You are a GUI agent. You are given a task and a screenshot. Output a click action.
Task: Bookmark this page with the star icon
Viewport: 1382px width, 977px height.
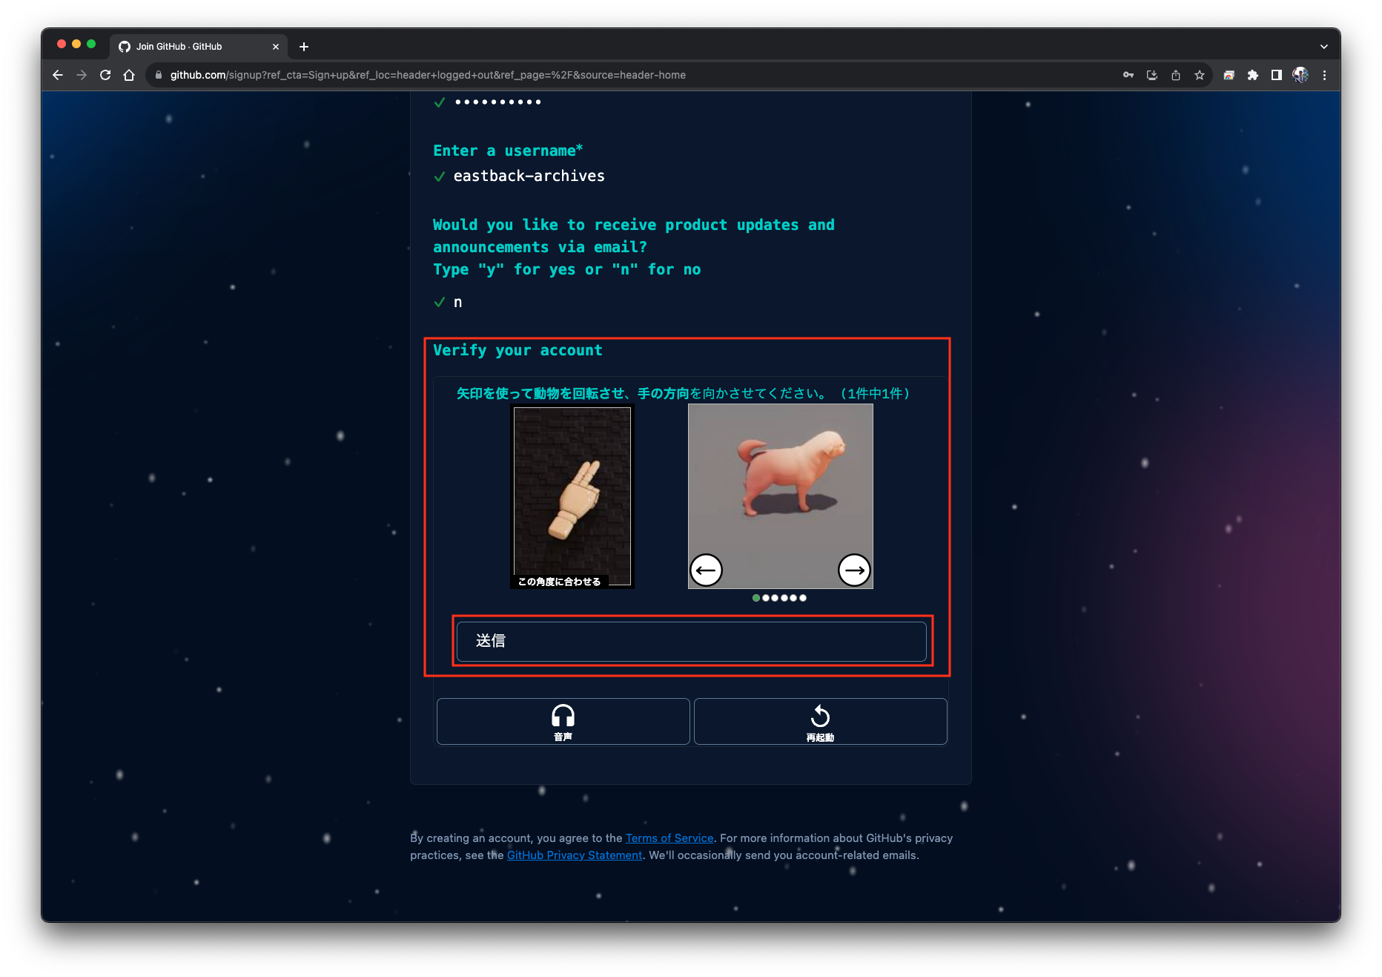(x=1200, y=75)
